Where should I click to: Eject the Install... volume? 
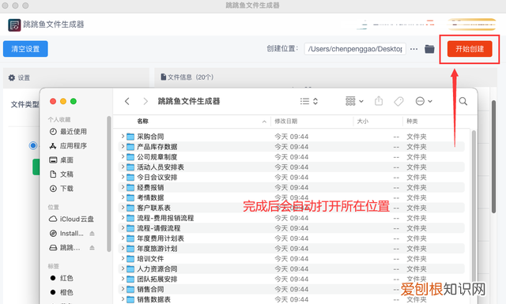click(92, 233)
